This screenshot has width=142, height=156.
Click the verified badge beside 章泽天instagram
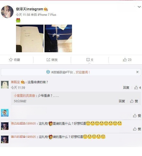[46, 9]
